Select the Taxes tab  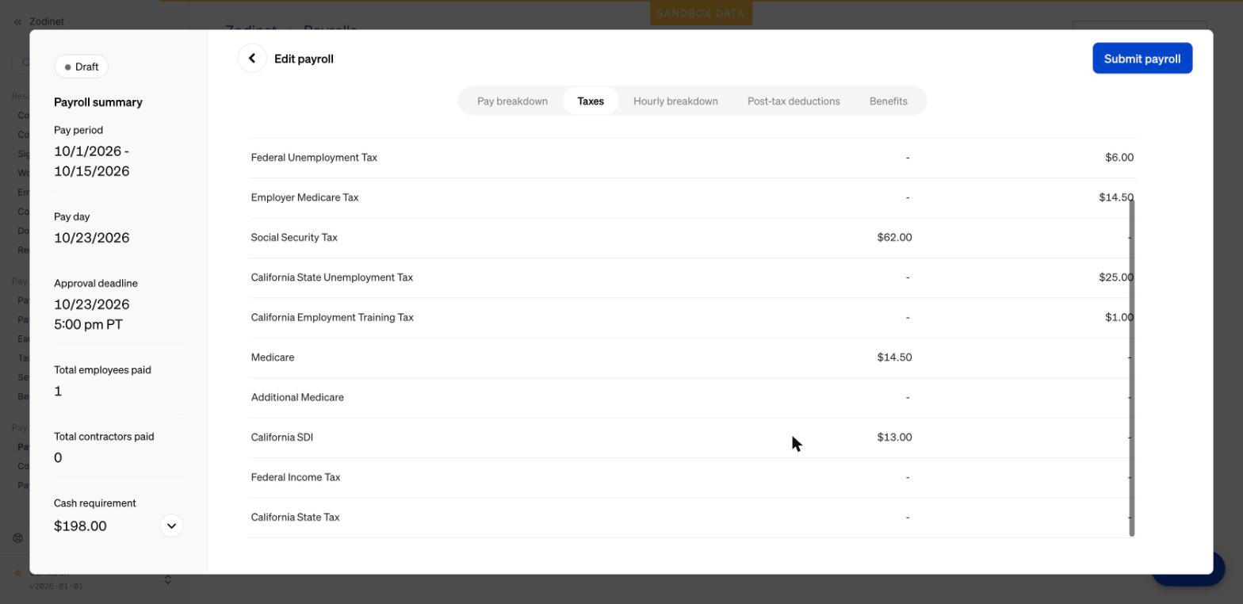(x=591, y=101)
